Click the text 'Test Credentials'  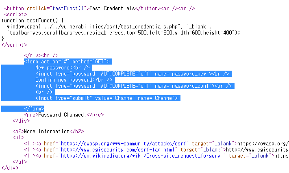coord(112,9)
